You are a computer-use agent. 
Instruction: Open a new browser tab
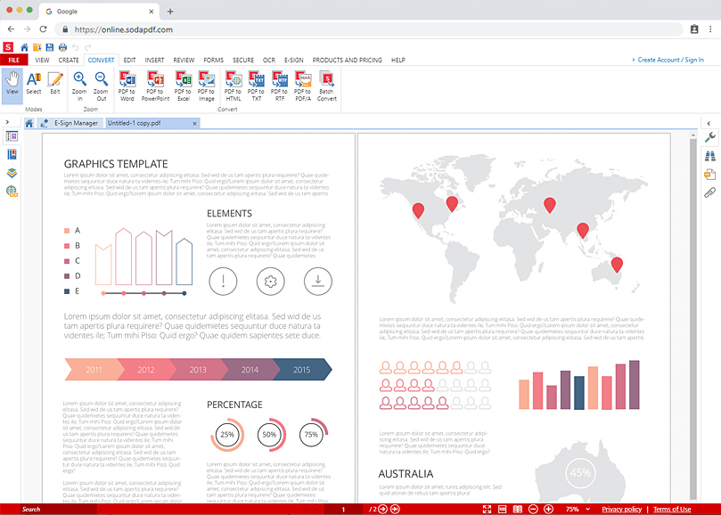[x=170, y=12]
